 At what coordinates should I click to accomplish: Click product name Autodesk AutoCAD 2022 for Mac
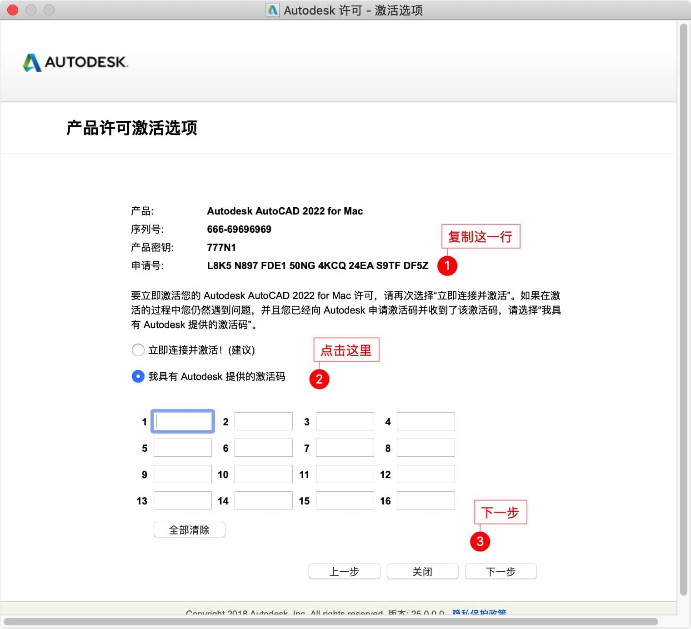tap(285, 211)
